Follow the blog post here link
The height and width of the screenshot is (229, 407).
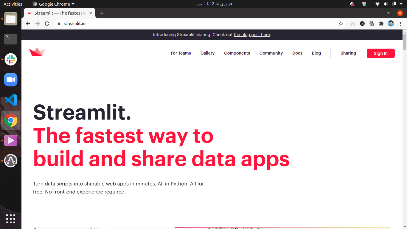click(251, 35)
